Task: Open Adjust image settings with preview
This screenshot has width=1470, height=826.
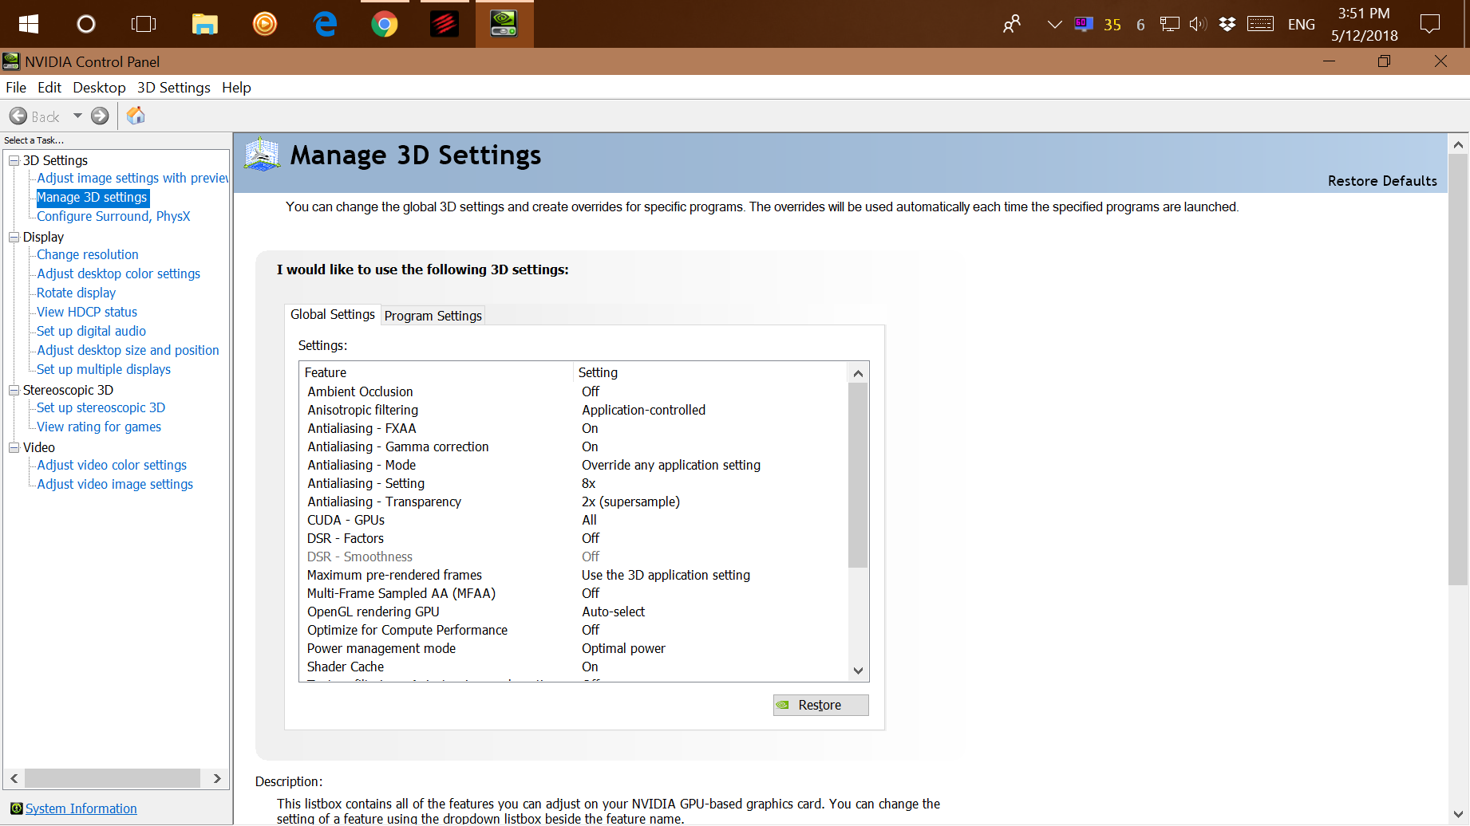Action: coord(132,179)
